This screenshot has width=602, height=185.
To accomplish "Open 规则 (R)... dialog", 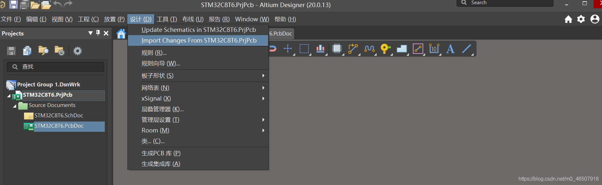I will tap(198, 53).
